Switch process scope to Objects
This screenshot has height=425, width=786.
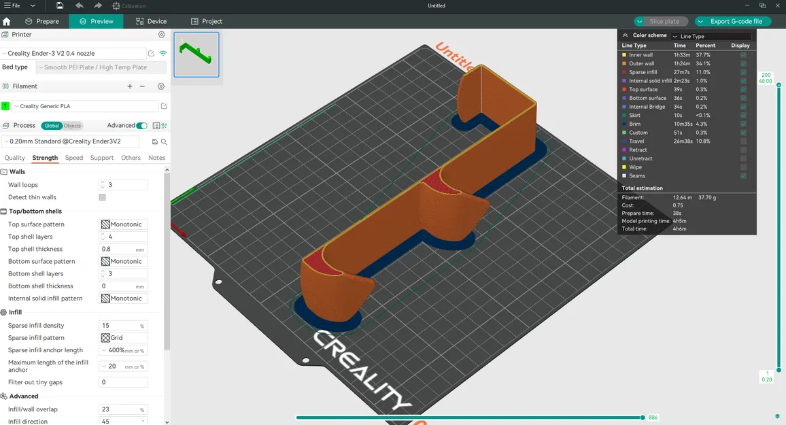72,126
